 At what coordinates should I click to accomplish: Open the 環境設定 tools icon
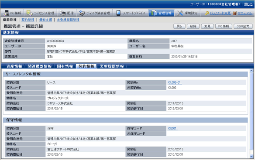coord(180,13)
